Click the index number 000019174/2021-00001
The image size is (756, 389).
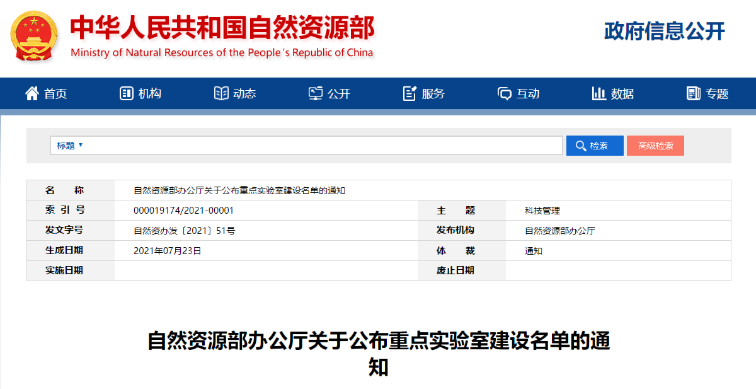click(184, 211)
